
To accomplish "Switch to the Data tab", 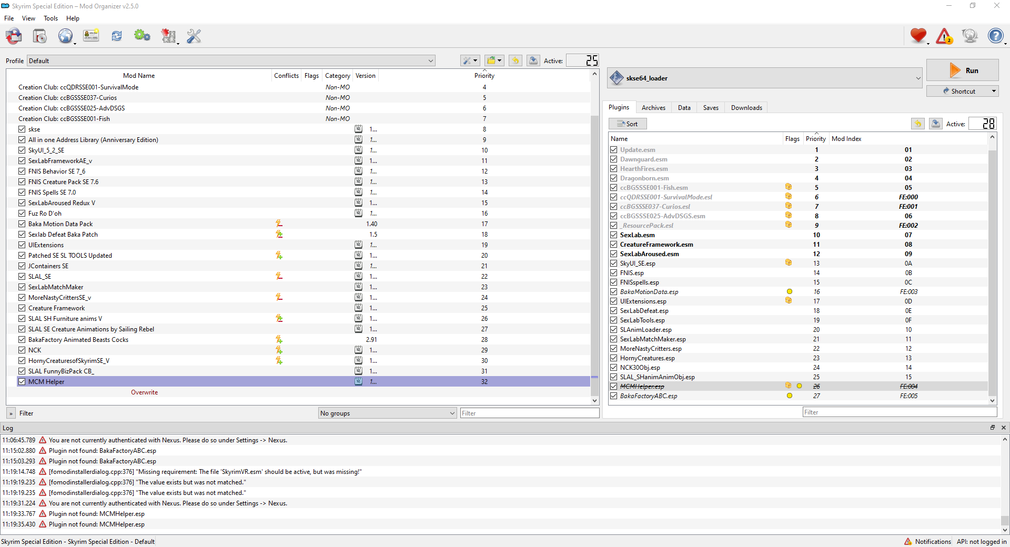I will pos(684,107).
